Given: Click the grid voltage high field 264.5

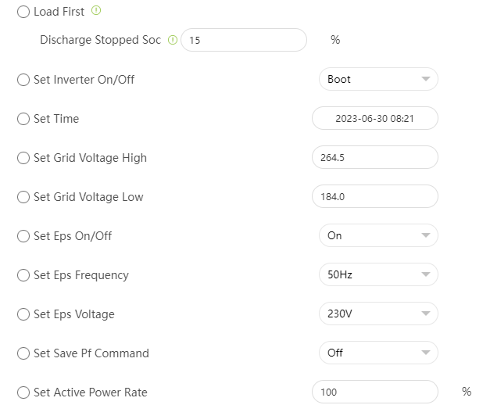Looking at the screenshot, I should (x=374, y=157).
